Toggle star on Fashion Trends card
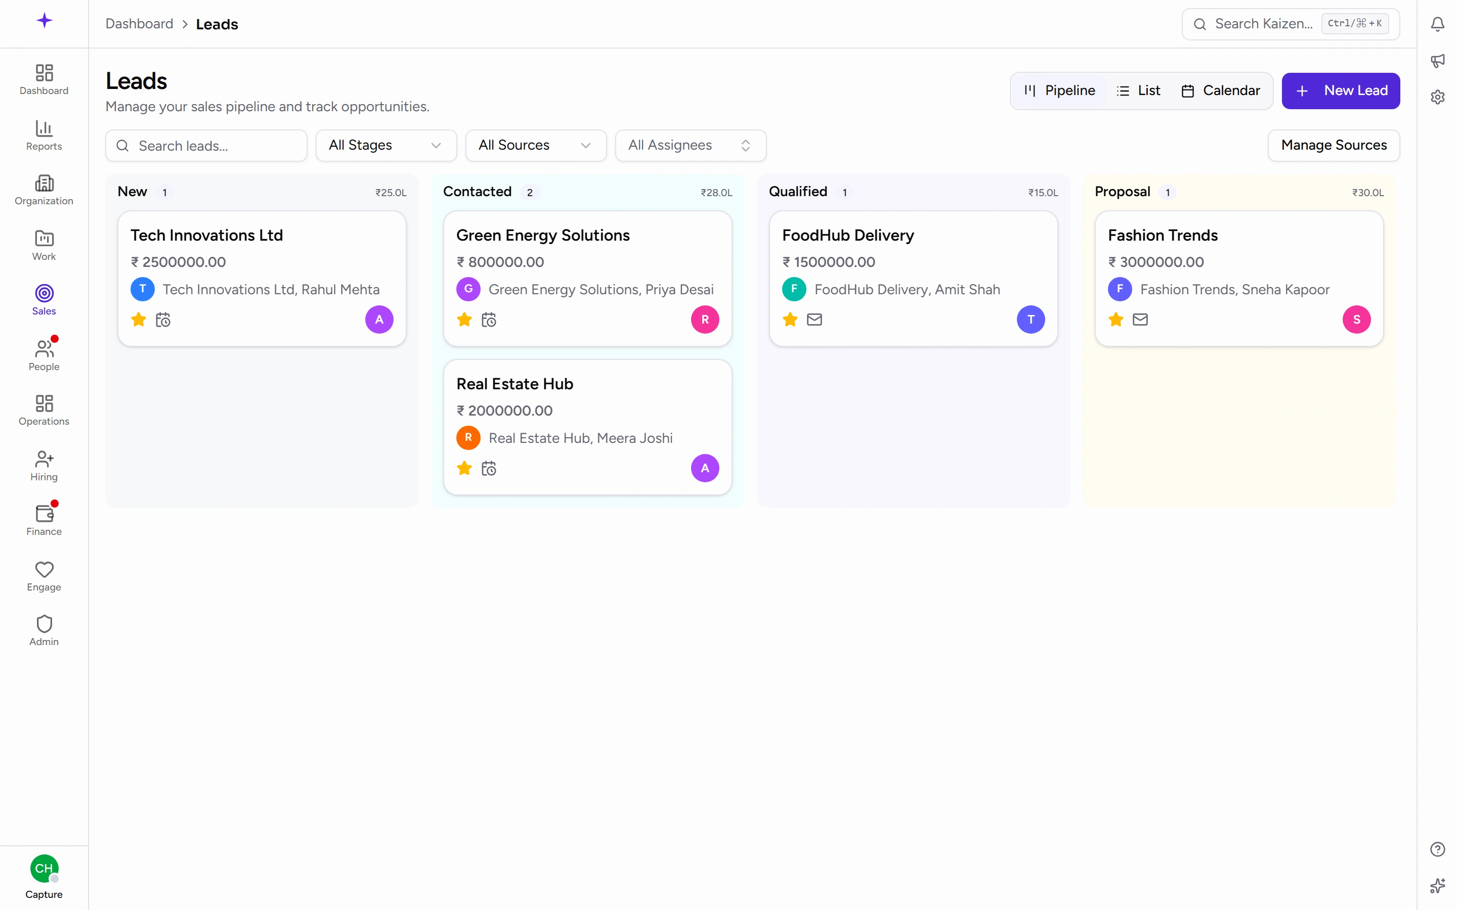Screen dimensions: 1457x910 (x=1116, y=320)
